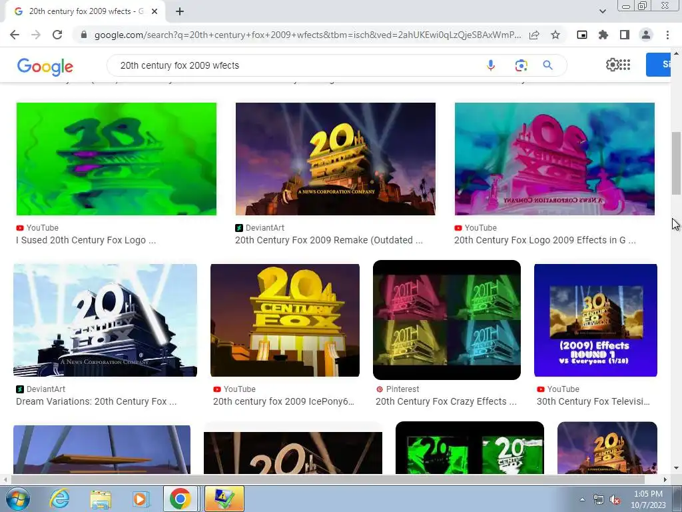This screenshot has width=682, height=512.
Task: Click the vertical page scrollbar thumb
Action: point(676,163)
